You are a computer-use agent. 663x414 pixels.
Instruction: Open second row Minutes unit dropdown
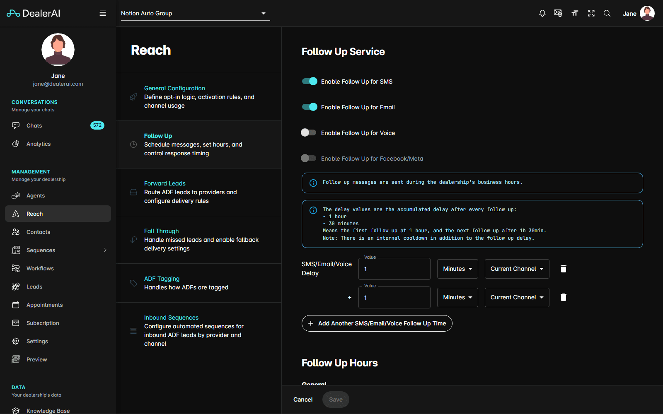point(457,297)
